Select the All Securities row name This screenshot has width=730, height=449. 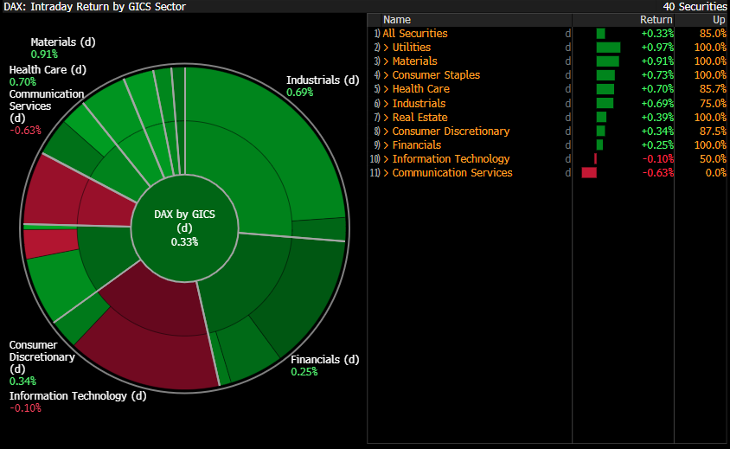click(415, 34)
